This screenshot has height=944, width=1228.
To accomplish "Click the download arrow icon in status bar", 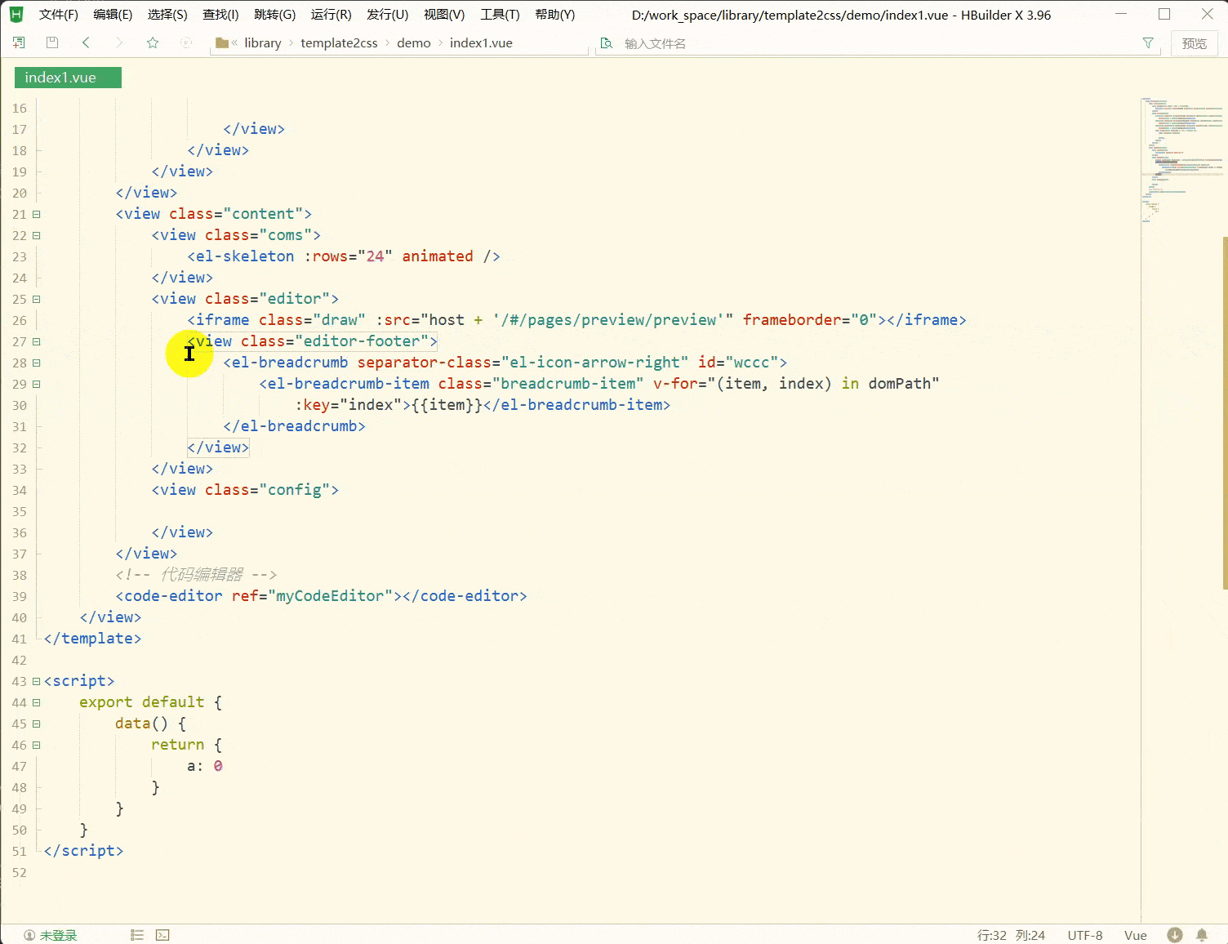I will pyautogui.click(x=1175, y=935).
